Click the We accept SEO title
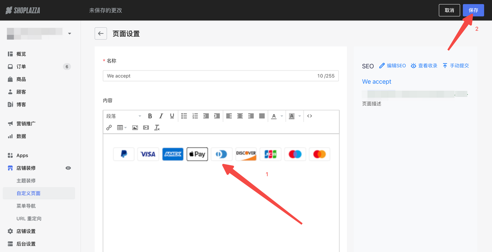The height and width of the screenshot is (252, 492). pyautogui.click(x=377, y=82)
